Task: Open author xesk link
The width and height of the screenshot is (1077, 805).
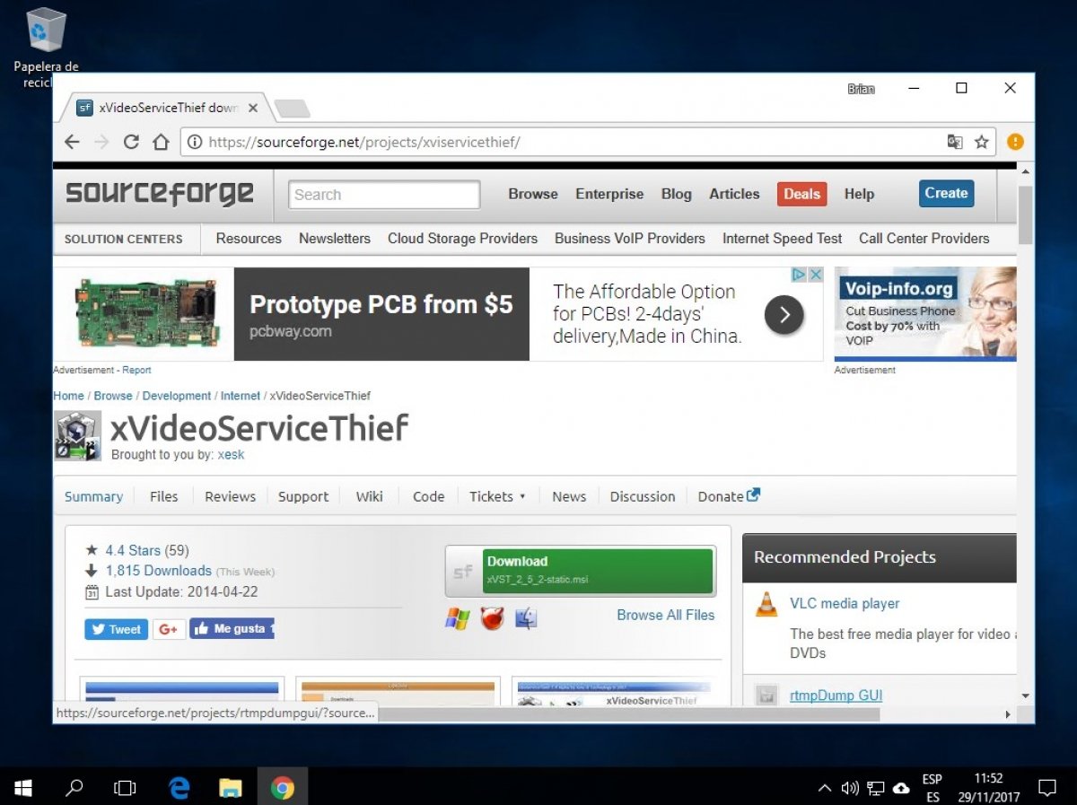Action: [x=231, y=454]
